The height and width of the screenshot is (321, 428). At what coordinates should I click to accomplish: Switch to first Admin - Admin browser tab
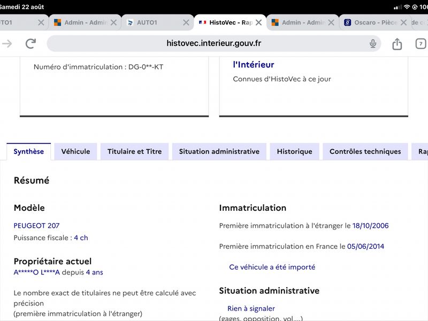85,22
